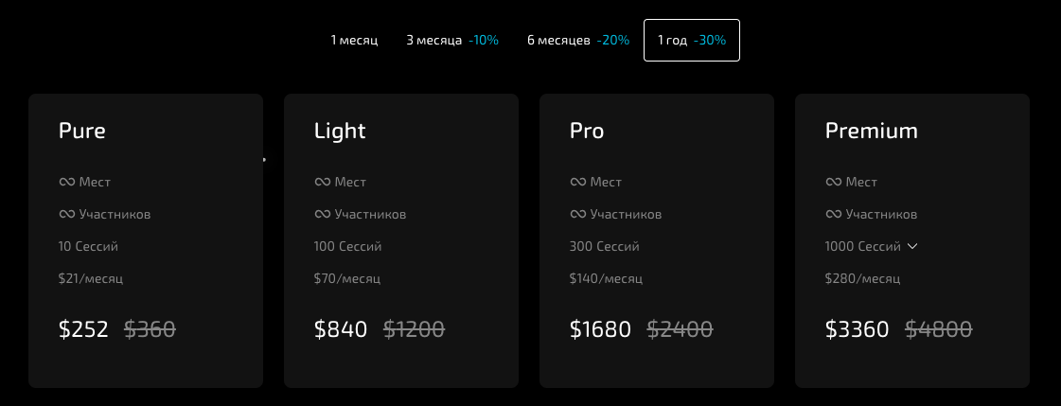1061x406 pixels.
Task: Click the $252 price in Pure
Action: coord(83,329)
